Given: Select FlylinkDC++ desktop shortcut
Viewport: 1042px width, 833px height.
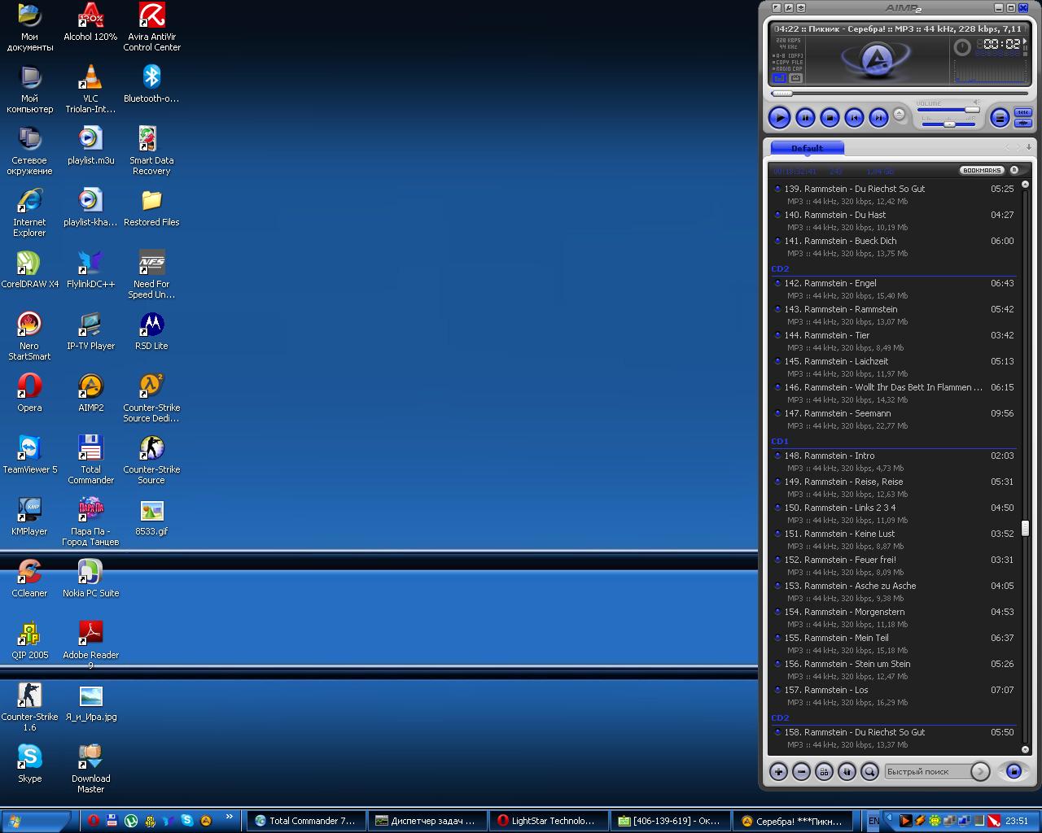Looking at the screenshot, I should click(90, 270).
